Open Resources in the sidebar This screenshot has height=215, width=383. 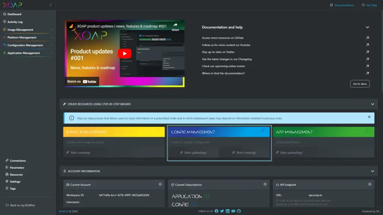pyautogui.click(x=16, y=175)
